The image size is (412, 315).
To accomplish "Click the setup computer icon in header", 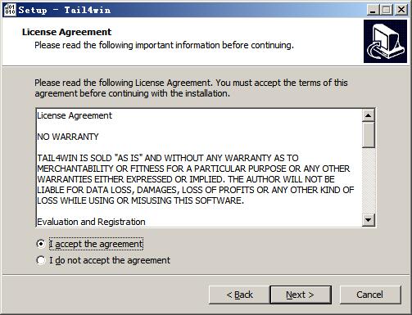I will 385,42.
